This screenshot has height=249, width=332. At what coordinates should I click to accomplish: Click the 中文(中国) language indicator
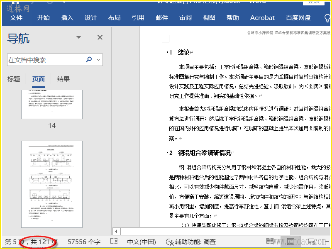pyautogui.click(x=142, y=242)
